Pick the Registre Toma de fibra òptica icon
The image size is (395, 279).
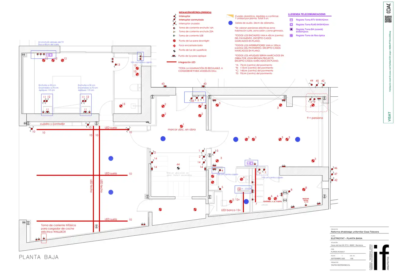coord(291,36)
